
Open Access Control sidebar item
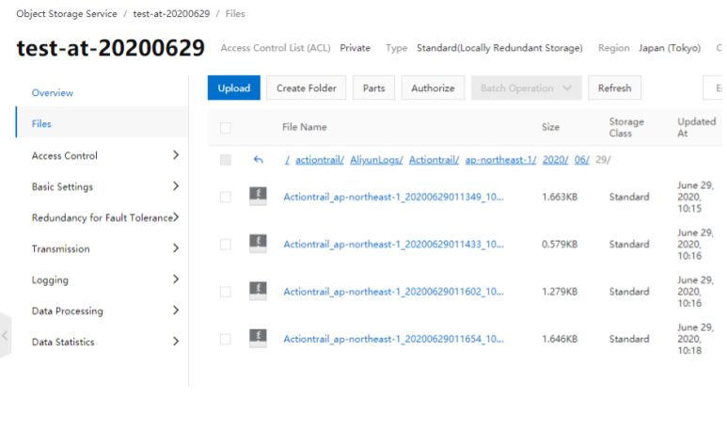pyautogui.click(x=65, y=156)
